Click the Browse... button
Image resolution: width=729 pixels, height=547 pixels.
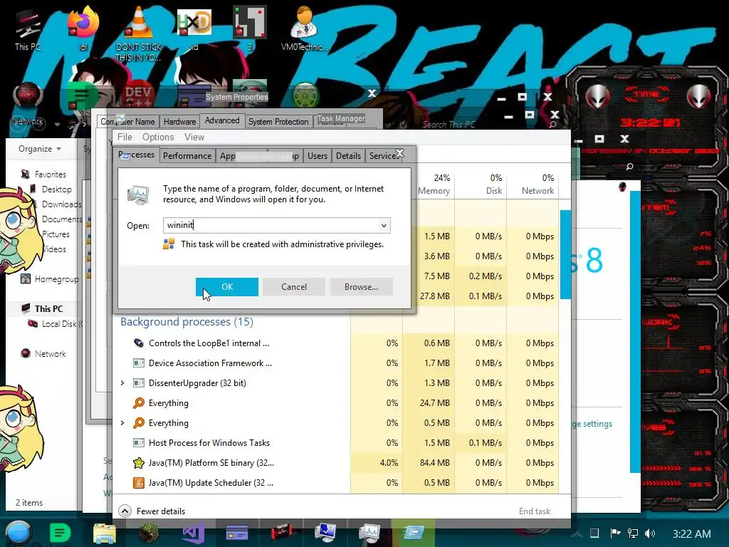[x=361, y=287]
